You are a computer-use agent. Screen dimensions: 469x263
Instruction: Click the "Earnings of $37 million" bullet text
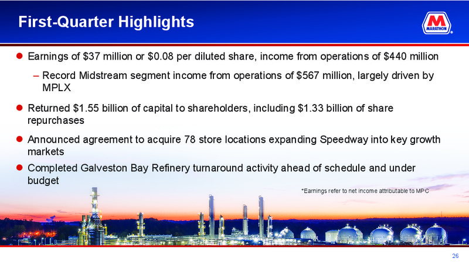tap(233, 56)
